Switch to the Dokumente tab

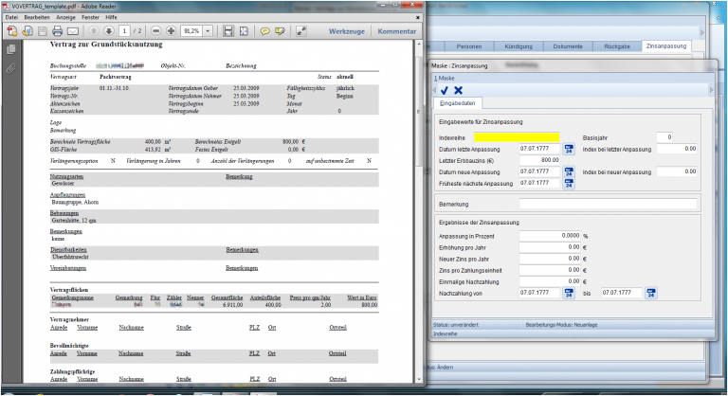tap(568, 45)
